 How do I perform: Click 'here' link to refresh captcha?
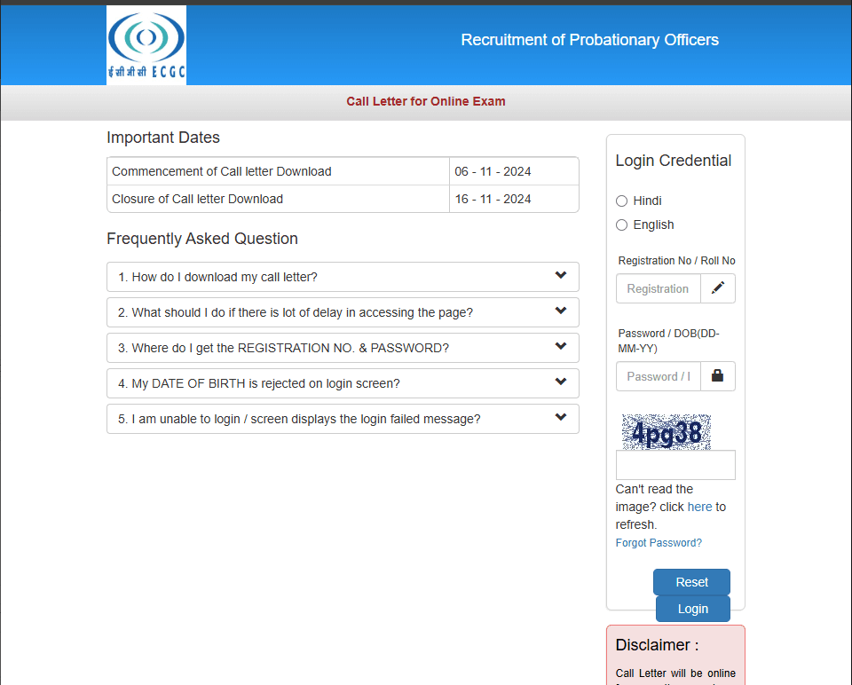coord(699,507)
